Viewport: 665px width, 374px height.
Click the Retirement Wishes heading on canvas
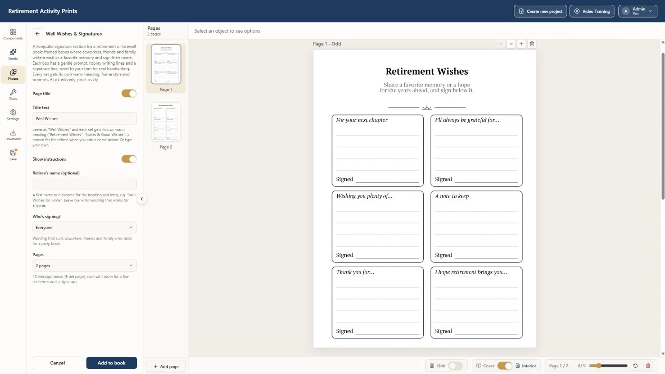427,71
